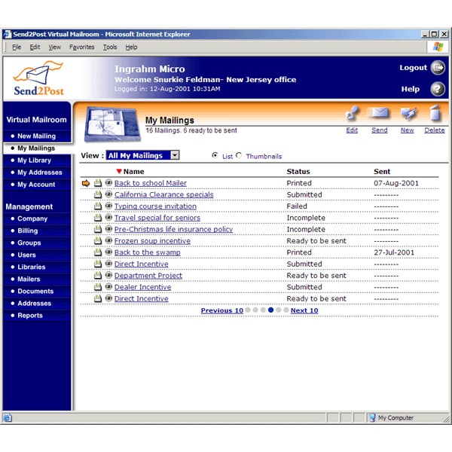Preview Back to the swamp via eye icon
Screen dimensions: 452x452
tap(108, 252)
